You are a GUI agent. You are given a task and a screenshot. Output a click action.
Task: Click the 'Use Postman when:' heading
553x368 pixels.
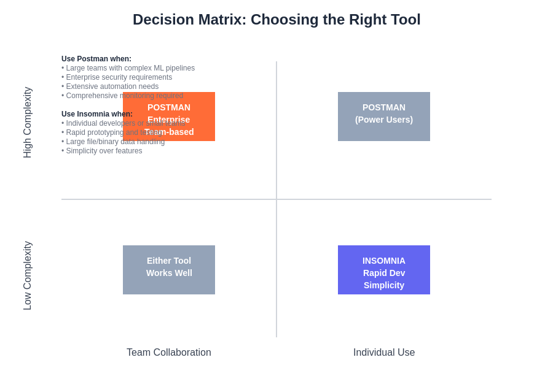pyautogui.click(x=96, y=59)
